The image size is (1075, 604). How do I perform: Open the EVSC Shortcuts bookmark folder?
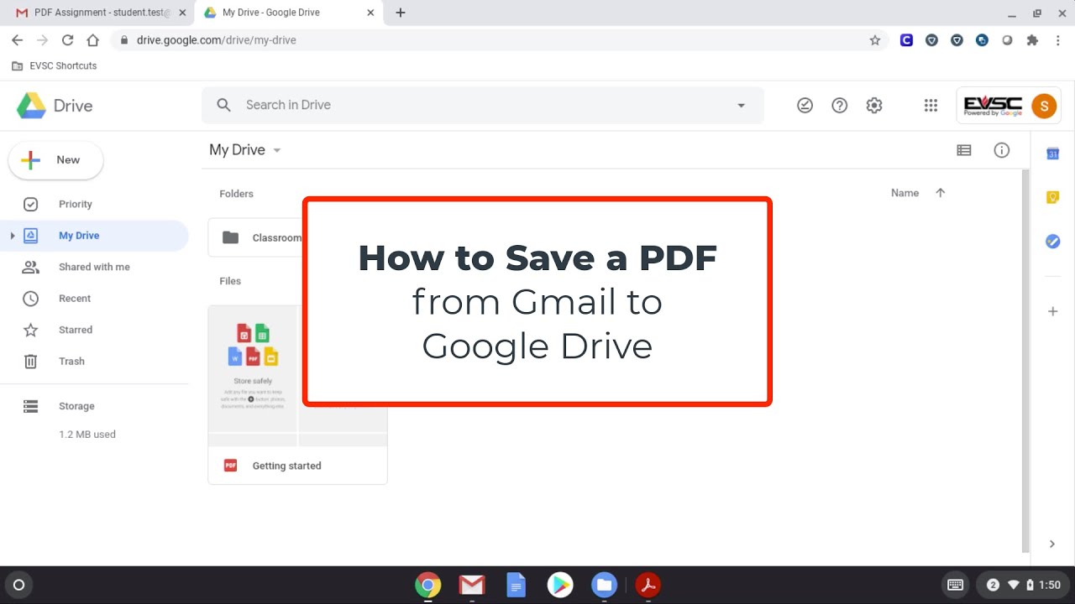coord(55,65)
